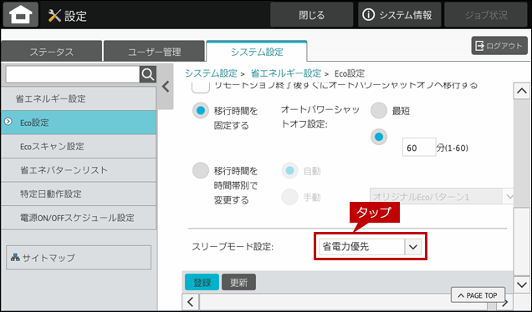Screen dimensions: 532x312
Task: Select the minutes-value radio button
Action: click(x=379, y=137)
